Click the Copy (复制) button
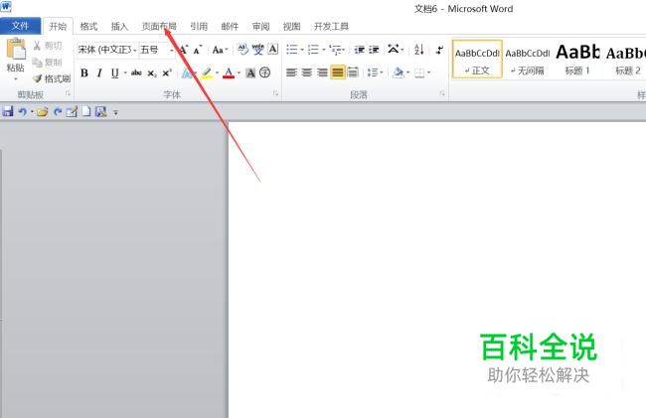646x418 pixels. (x=48, y=63)
